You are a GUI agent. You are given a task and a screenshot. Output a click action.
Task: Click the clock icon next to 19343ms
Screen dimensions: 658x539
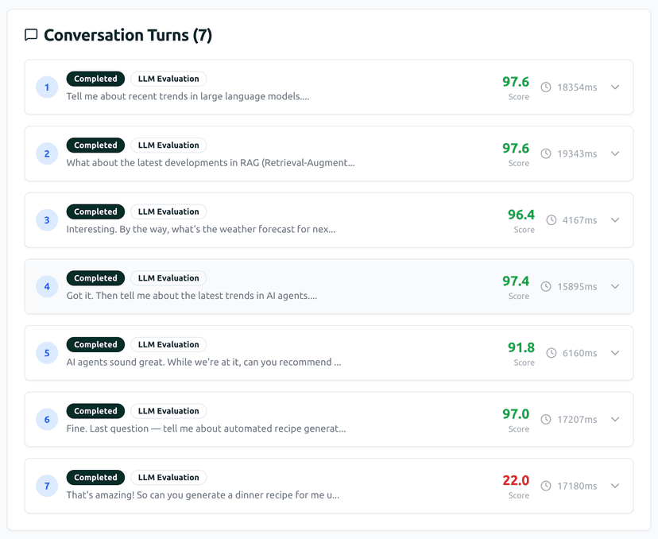(546, 154)
